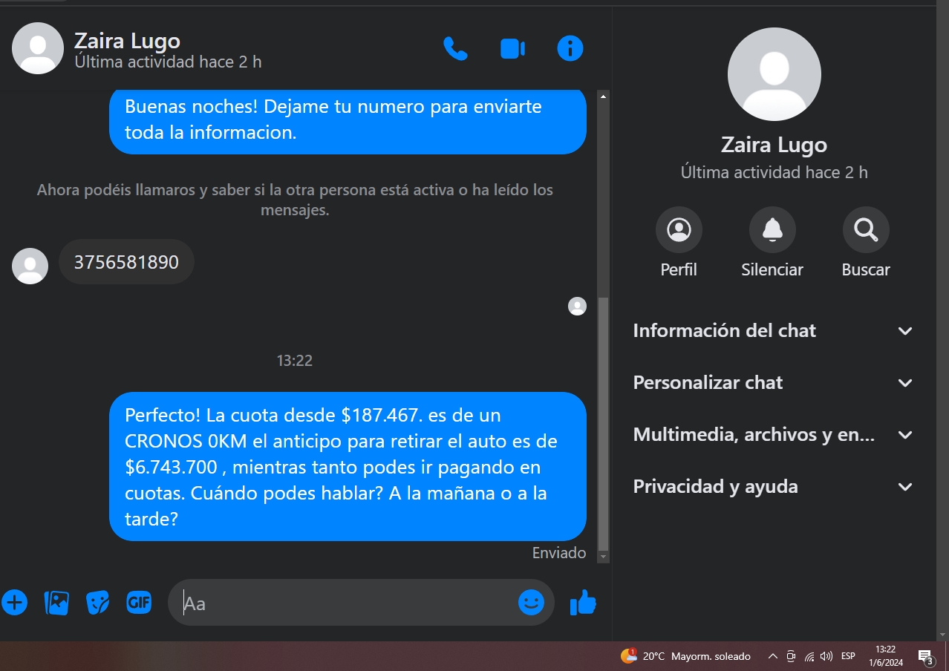This screenshot has width=949, height=671.
Task: Start a video call from header
Action: [x=512, y=49]
